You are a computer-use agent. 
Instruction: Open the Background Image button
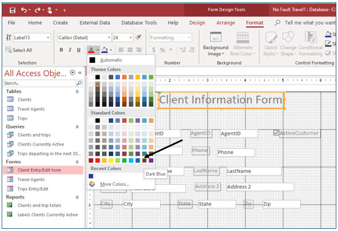pos(215,44)
